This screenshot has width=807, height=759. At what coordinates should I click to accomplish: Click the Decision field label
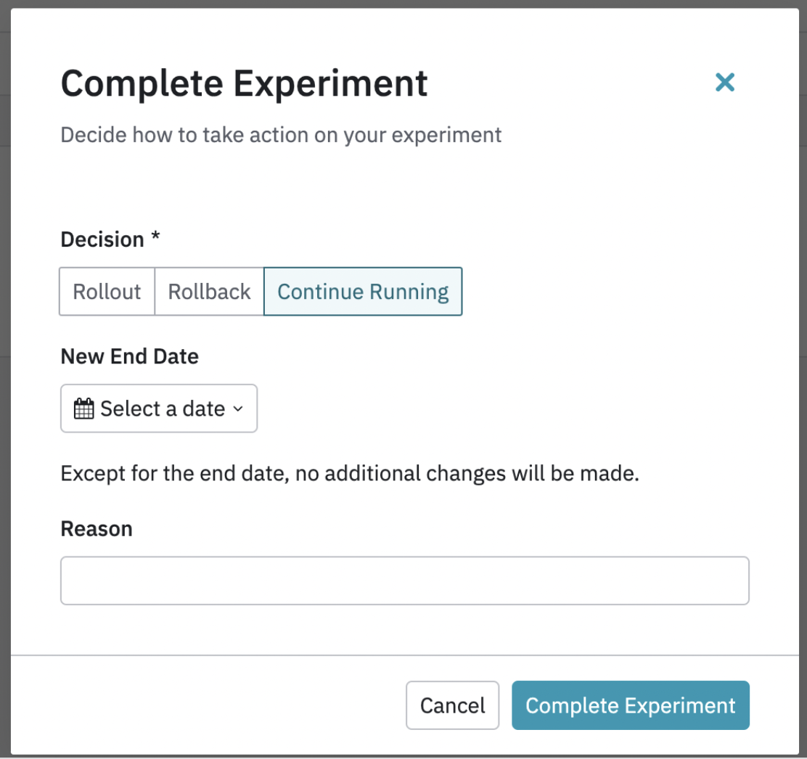pos(102,239)
